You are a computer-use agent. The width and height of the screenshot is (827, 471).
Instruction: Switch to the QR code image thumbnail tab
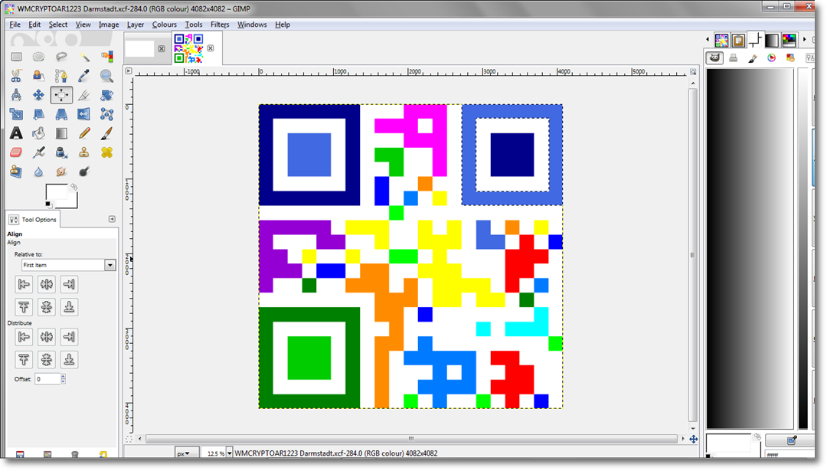pos(189,48)
